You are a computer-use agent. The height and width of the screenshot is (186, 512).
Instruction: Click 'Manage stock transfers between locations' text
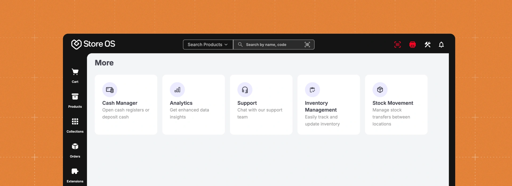pos(391,117)
